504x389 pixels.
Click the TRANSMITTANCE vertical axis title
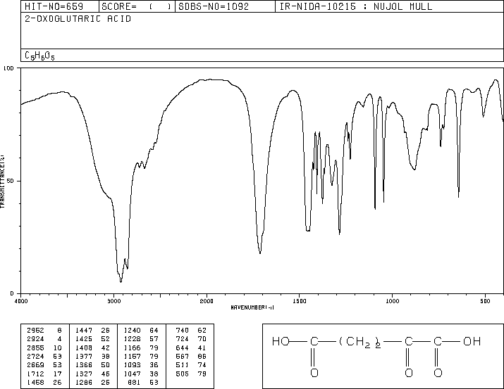pos(2,181)
